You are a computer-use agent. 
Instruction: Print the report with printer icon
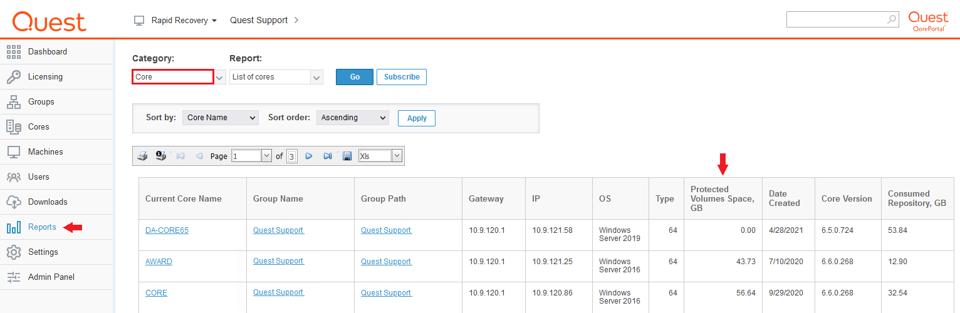pyautogui.click(x=142, y=156)
